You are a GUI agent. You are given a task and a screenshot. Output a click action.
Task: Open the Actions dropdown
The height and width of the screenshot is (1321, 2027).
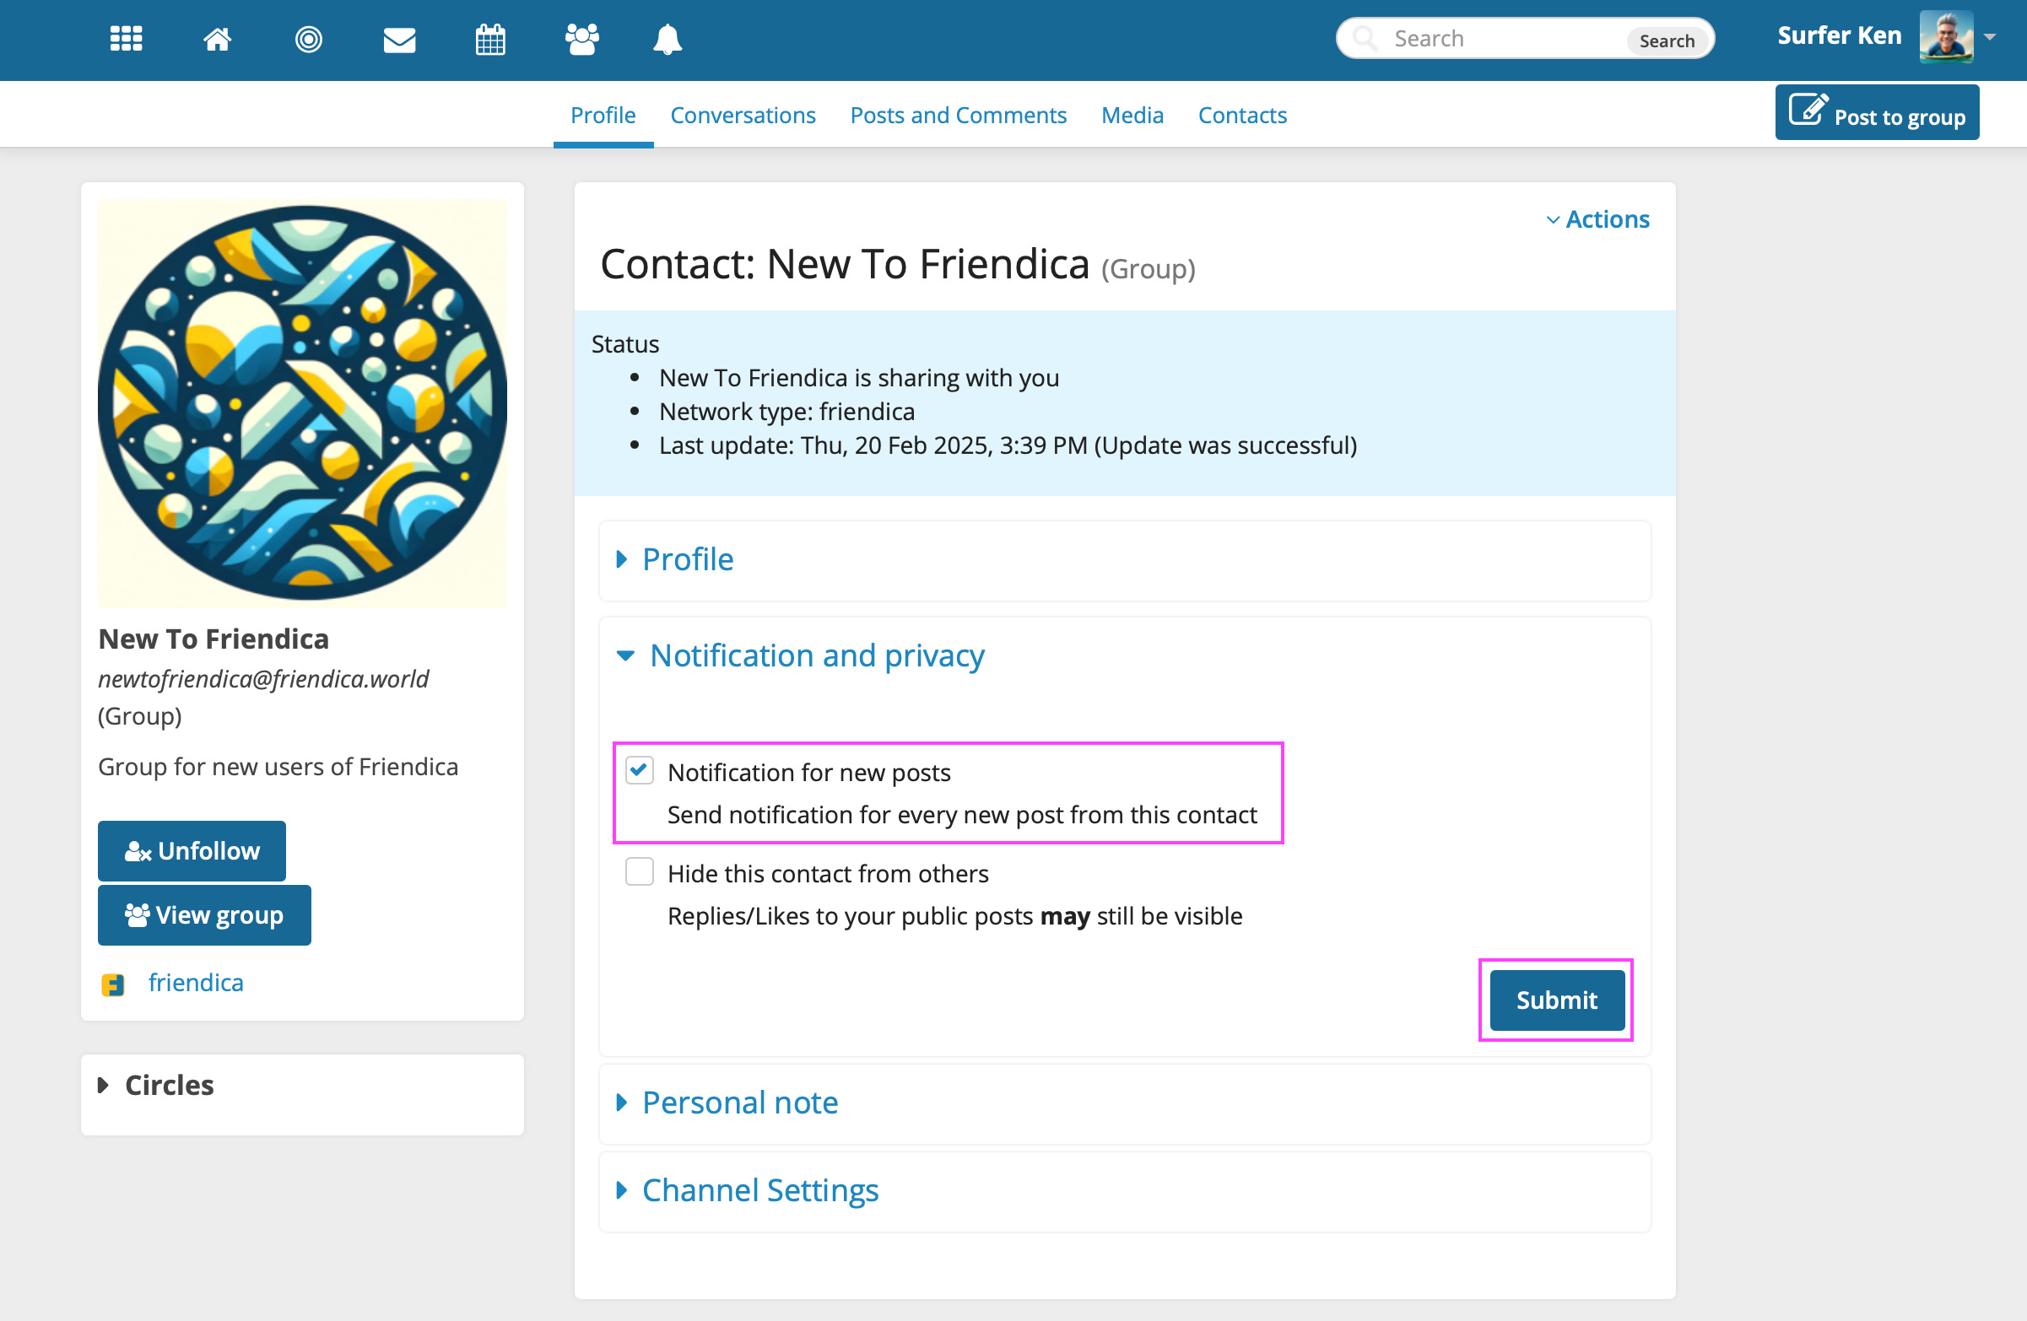1597,218
